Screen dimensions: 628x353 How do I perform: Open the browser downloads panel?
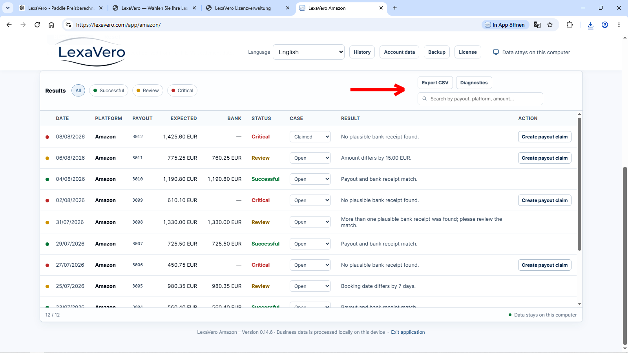coord(590,25)
